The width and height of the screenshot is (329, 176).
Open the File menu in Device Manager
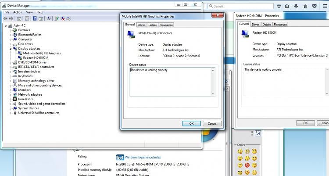[7, 12]
